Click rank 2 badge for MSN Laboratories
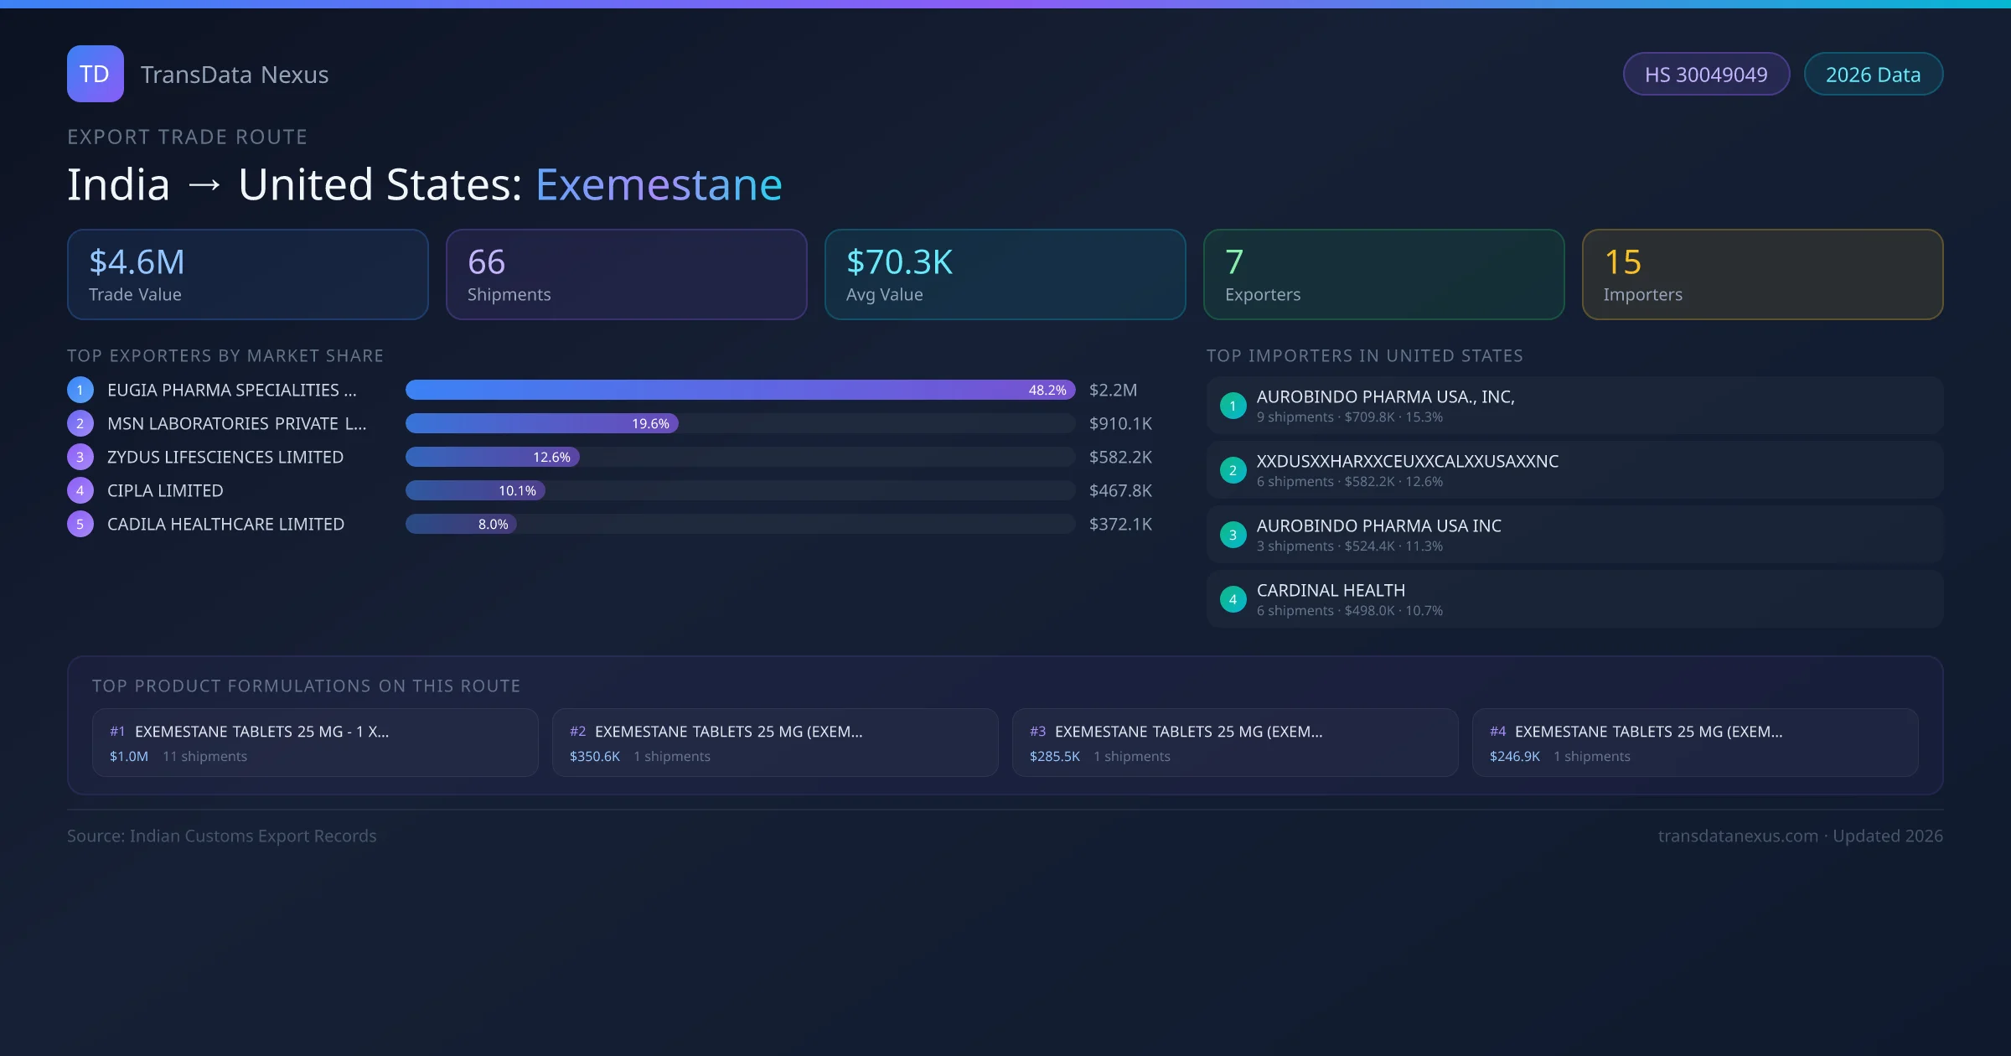The width and height of the screenshot is (2011, 1056). coord(80,423)
